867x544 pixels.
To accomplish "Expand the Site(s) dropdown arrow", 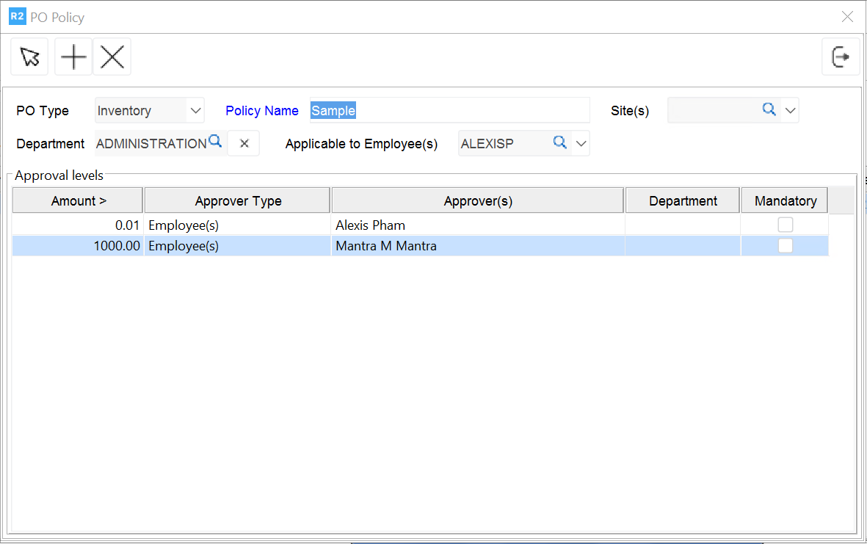I will click(790, 111).
